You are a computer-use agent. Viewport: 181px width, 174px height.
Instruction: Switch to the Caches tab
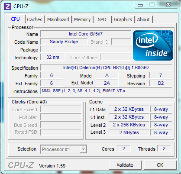(35, 19)
